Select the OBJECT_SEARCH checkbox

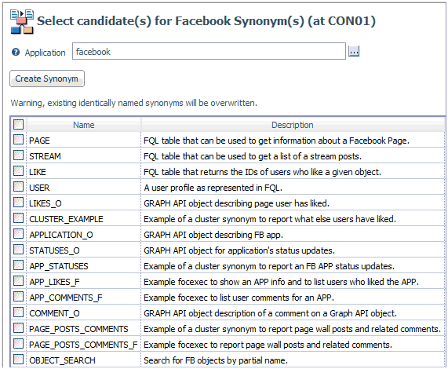[x=18, y=360]
